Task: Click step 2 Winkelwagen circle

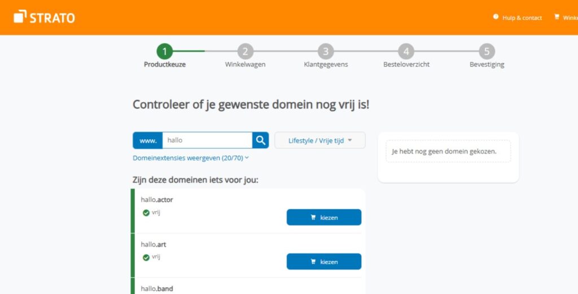Action: 245,52
